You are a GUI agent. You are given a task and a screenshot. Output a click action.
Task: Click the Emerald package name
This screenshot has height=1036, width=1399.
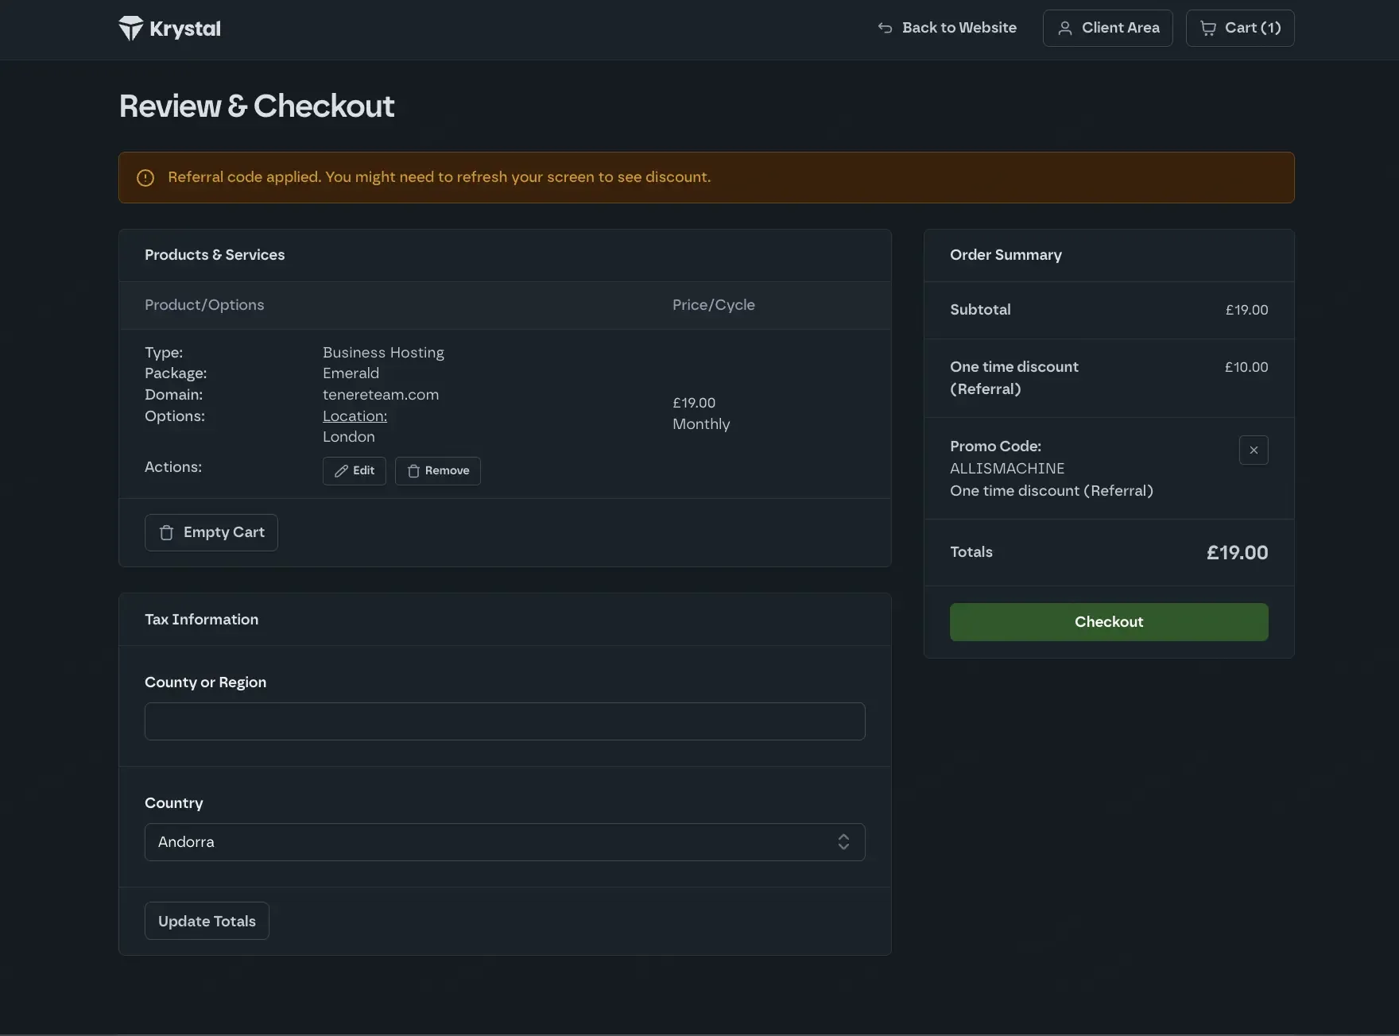click(x=351, y=373)
